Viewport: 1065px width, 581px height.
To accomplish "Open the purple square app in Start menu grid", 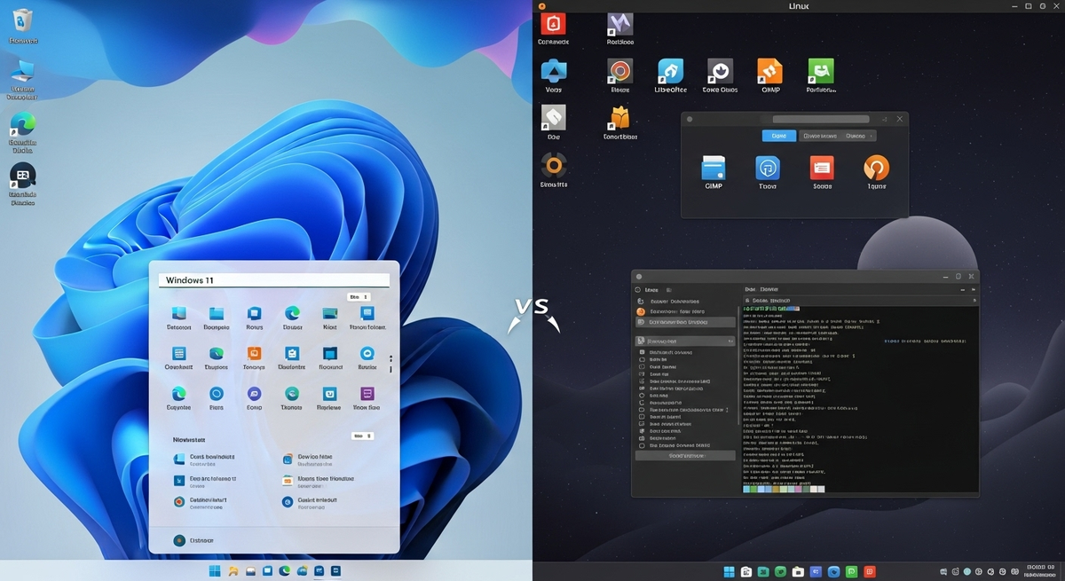I will pos(367,394).
